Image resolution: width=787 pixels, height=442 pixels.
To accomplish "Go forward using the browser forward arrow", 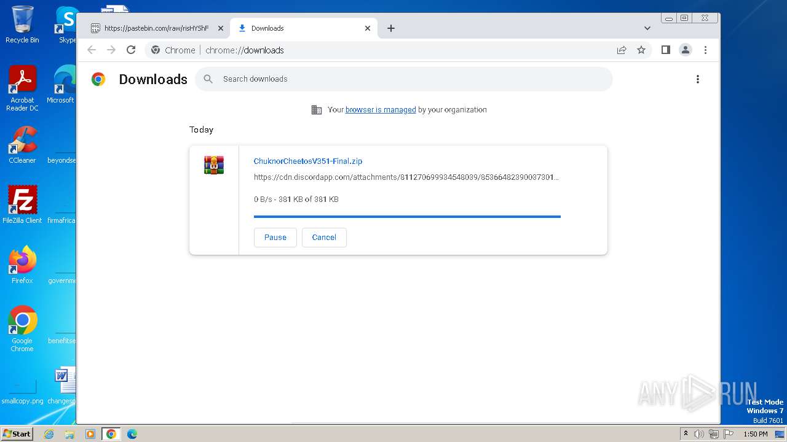I will pyautogui.click(x=111, y=50).
